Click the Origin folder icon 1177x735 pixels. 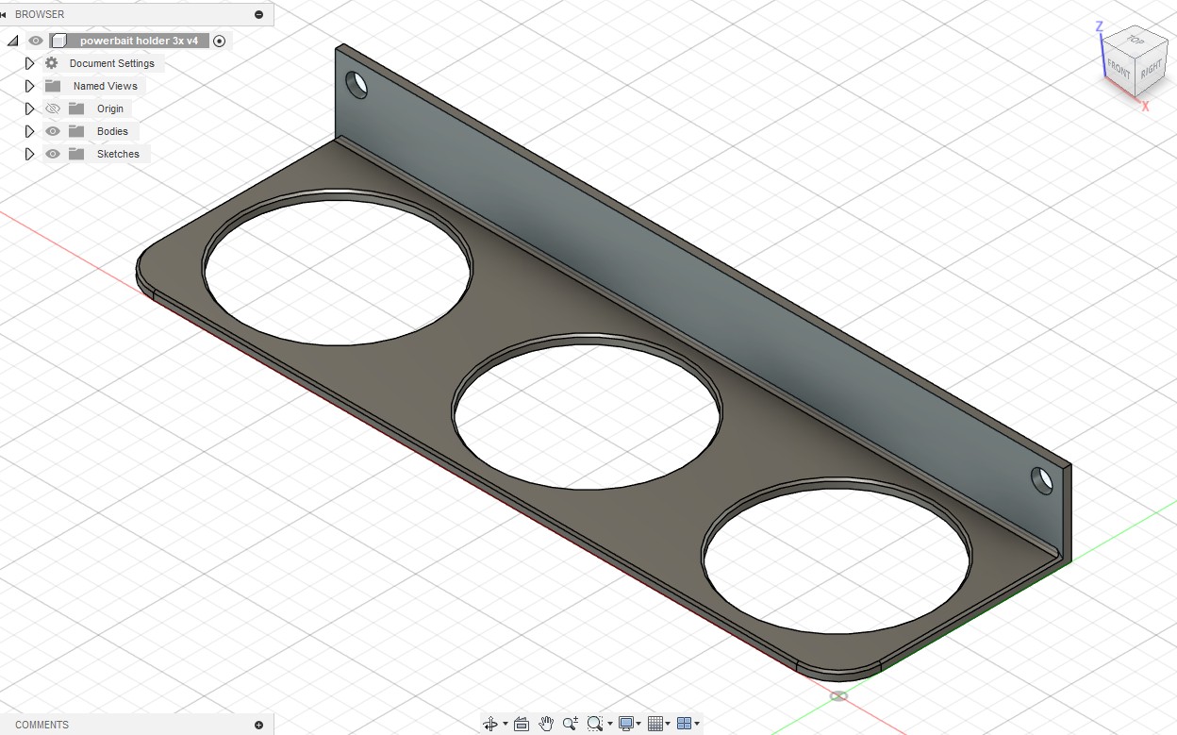pos(76,109)
